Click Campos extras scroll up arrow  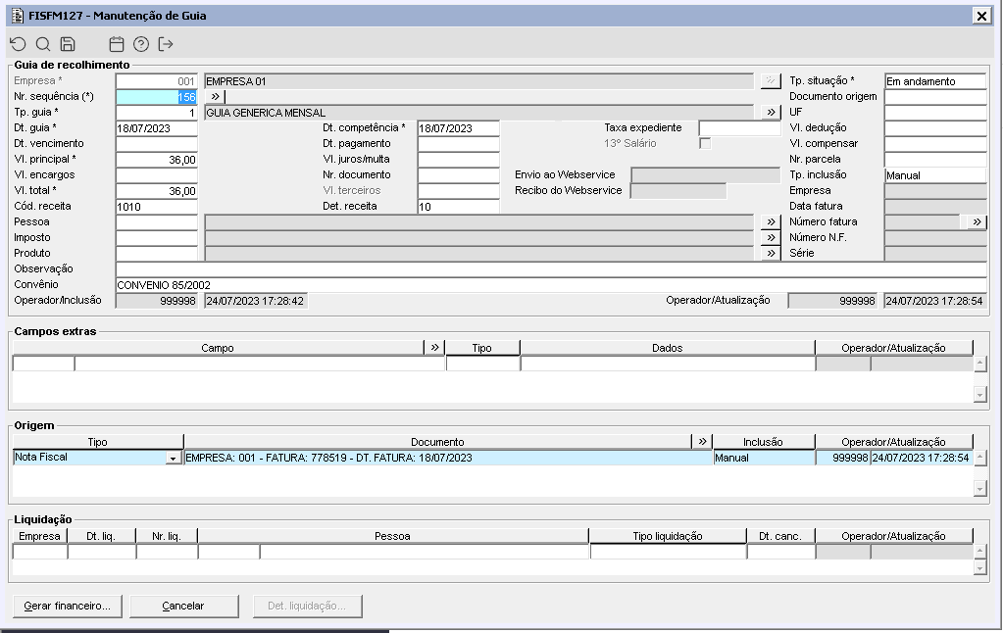pyautogui.click(x=979, y=364)
